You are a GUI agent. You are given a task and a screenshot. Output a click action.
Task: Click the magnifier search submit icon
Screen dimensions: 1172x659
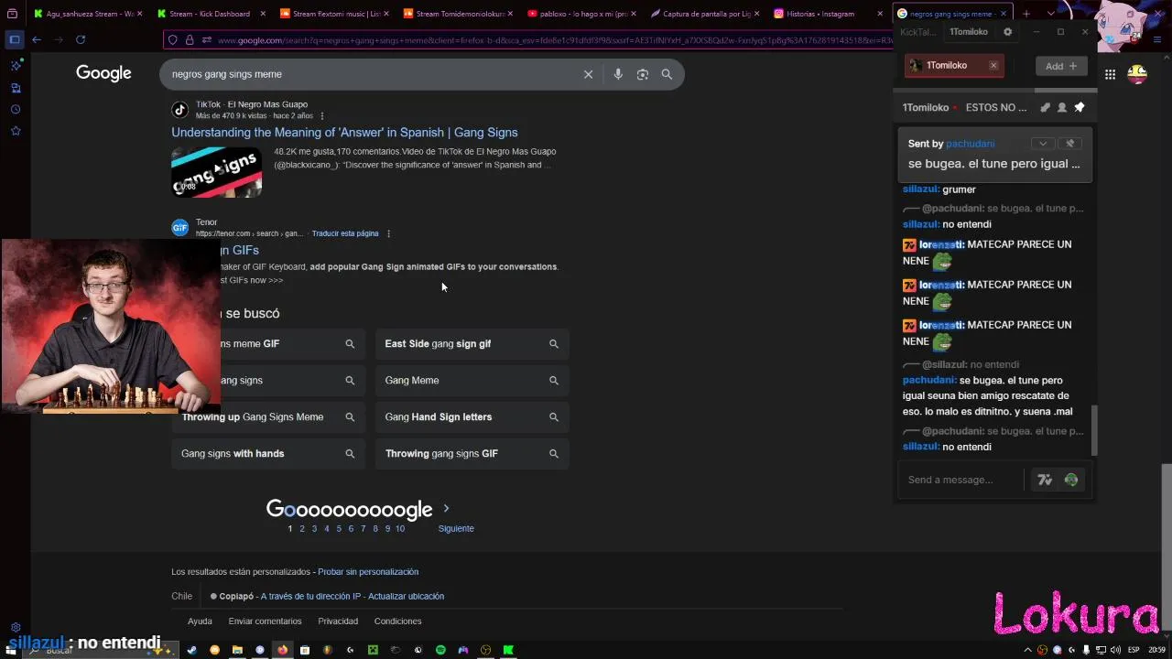[667, 74]
